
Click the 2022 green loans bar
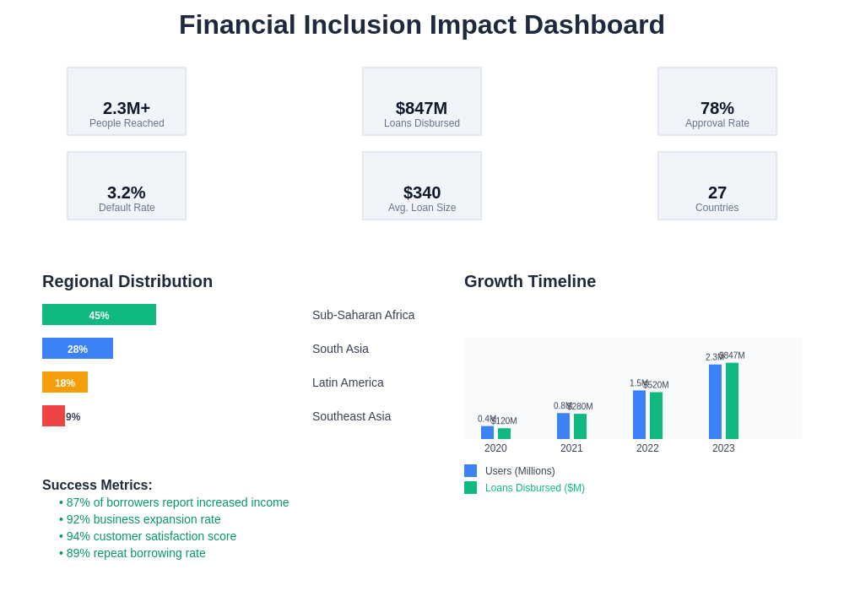[656, 415]
